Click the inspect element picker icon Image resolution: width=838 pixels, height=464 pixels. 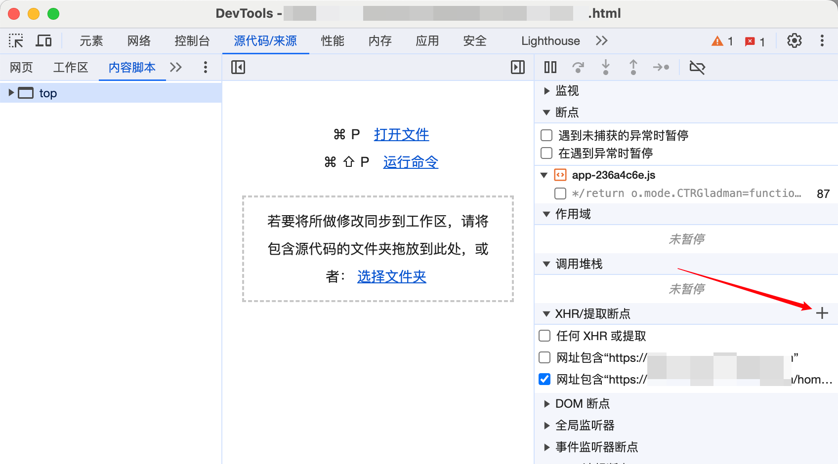16,41
